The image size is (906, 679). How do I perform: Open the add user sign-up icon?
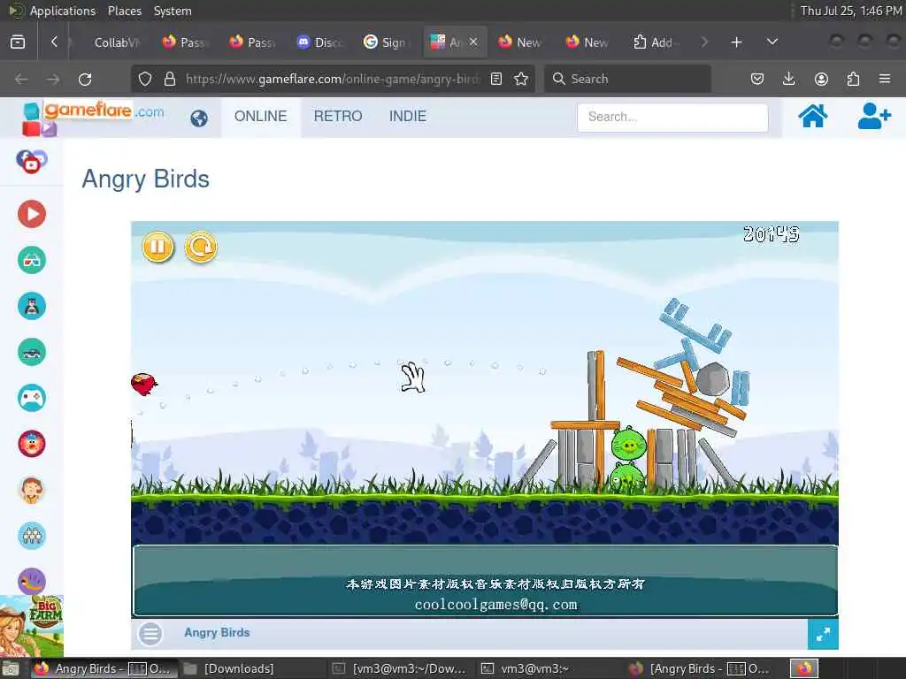pyautogui.click(x=873, y=116)
